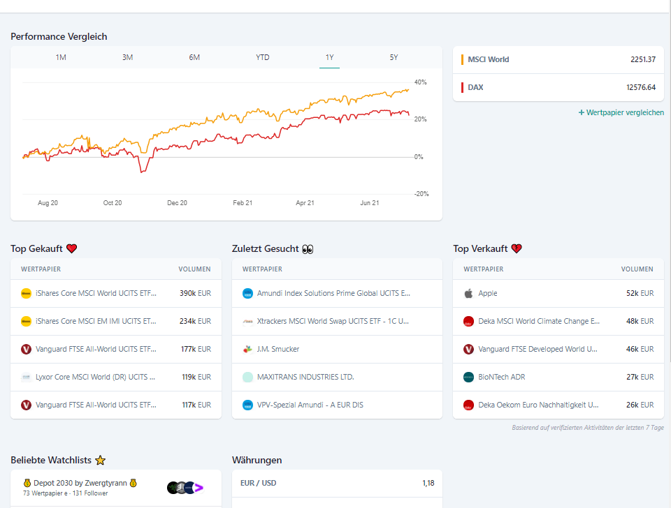Click the MSCI World value 2251.37

tap(643, 60)
